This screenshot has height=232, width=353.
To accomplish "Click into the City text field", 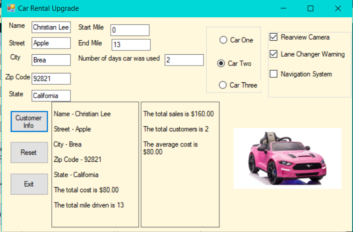I will click(x=51, y=60).
